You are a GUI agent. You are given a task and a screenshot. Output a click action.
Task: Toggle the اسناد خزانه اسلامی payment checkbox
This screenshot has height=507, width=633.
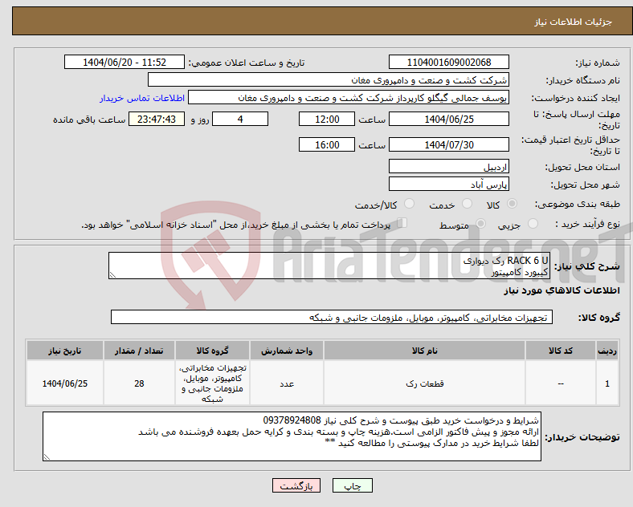click(x=402, y=223)
